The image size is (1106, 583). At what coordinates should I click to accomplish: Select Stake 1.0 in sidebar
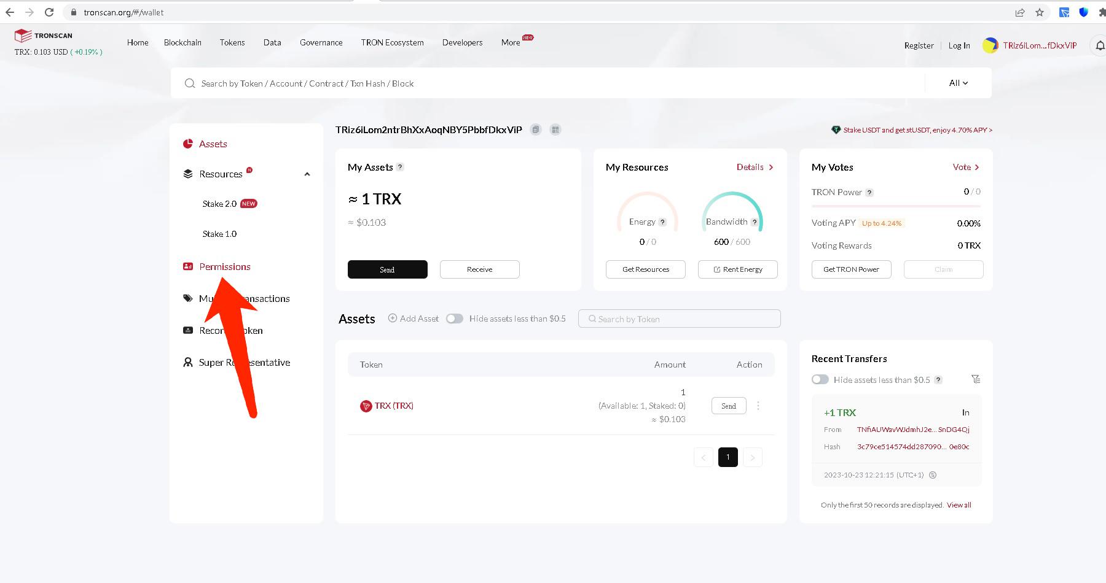pos(220,234)
